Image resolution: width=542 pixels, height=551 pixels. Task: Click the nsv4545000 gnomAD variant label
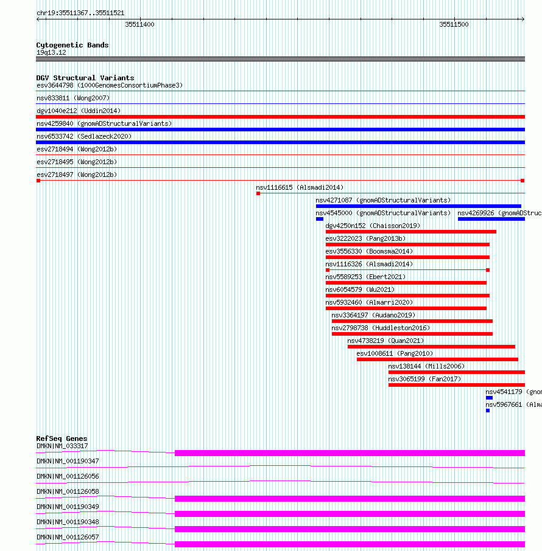pos(383,213)
